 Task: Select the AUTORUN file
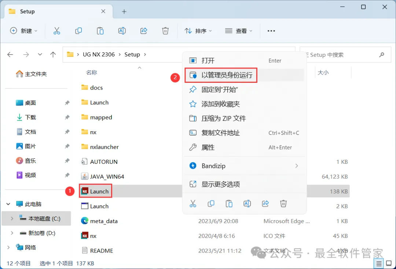tap(99, 162)
